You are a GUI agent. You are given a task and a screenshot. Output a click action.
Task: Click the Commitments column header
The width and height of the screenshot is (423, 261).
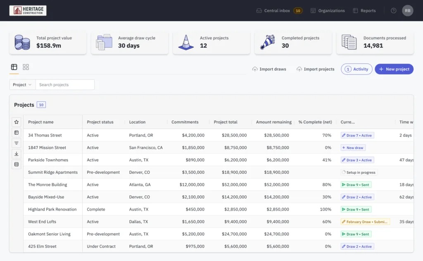185,122
